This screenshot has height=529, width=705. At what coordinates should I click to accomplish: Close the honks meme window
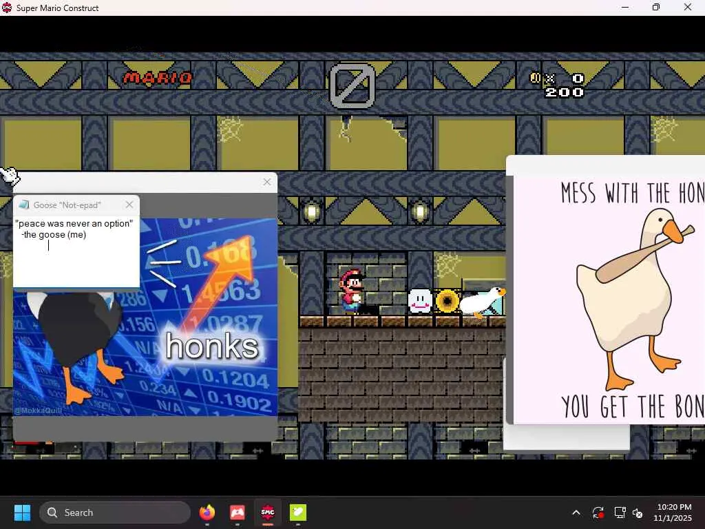(x=267, y=182)
